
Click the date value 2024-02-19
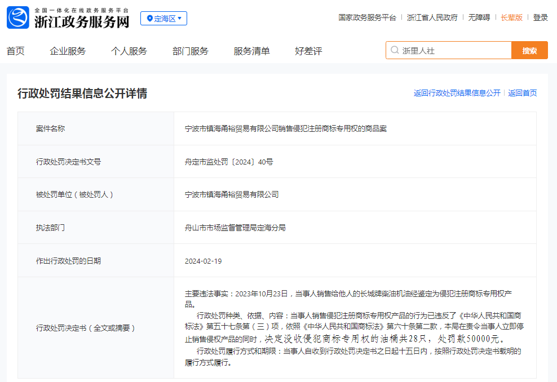pyautogui.click(x=203, y=261)
